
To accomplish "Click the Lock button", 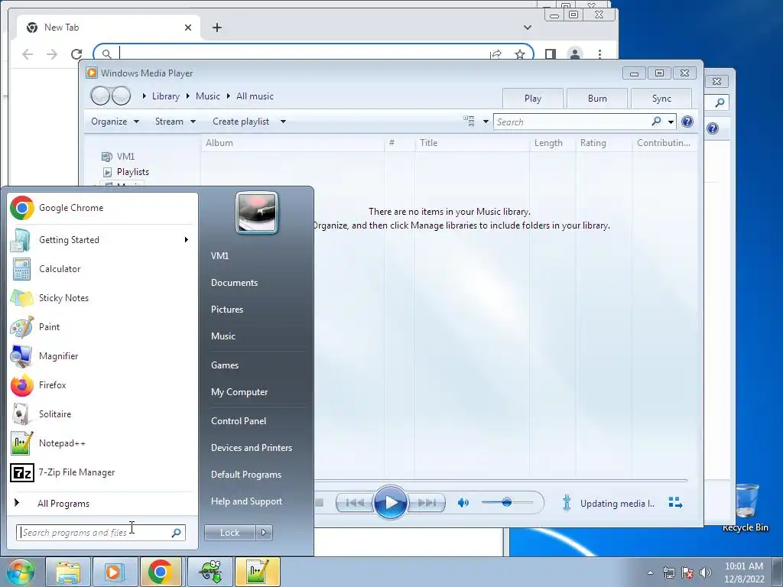I will click(229, 533).
